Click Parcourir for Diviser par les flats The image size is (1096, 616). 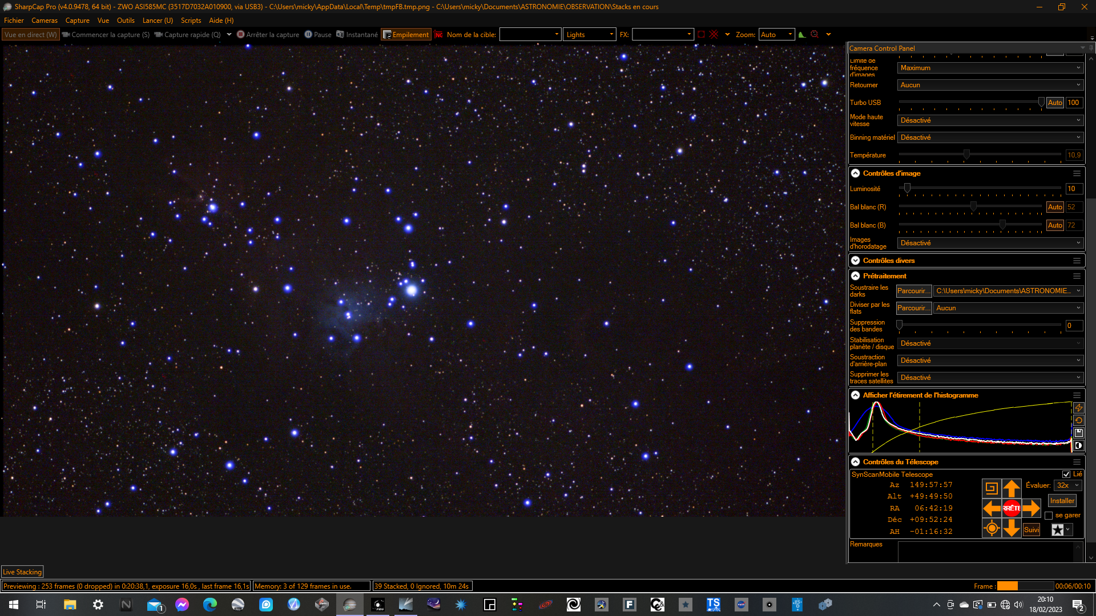913,308
